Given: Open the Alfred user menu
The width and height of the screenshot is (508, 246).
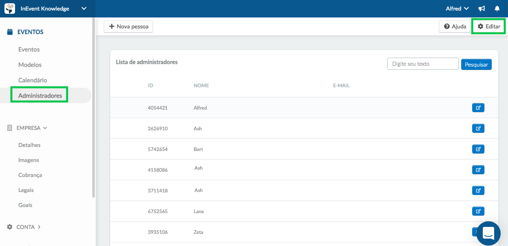Looking at the screenshot, I should point(457,9).
